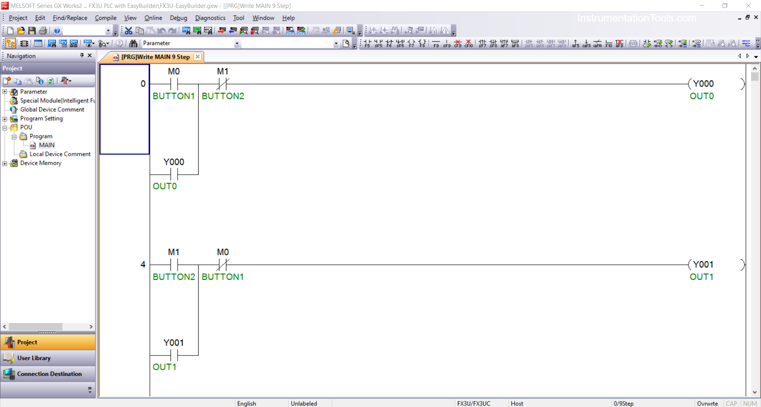Select the [PRG]Write MAIN 9 Step tab
Viewport: 761px width, 407px height.
[x=155, y=57]
